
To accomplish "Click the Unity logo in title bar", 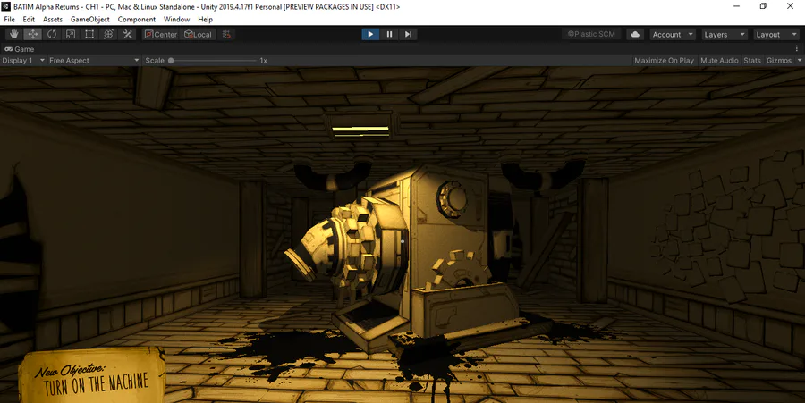I will 6,6.
